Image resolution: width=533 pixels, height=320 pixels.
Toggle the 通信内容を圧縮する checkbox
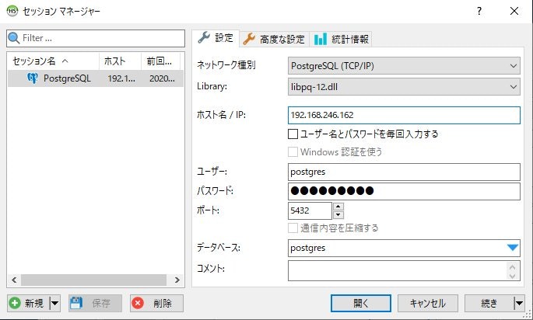(x=293, y=228)
